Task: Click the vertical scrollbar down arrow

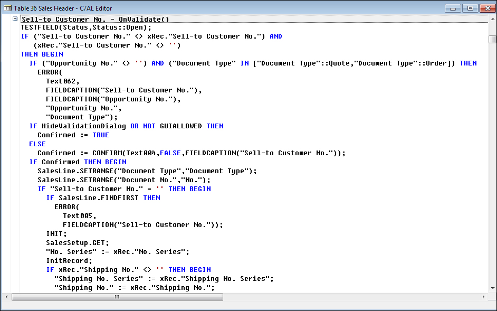Action: tap(492, 288)
